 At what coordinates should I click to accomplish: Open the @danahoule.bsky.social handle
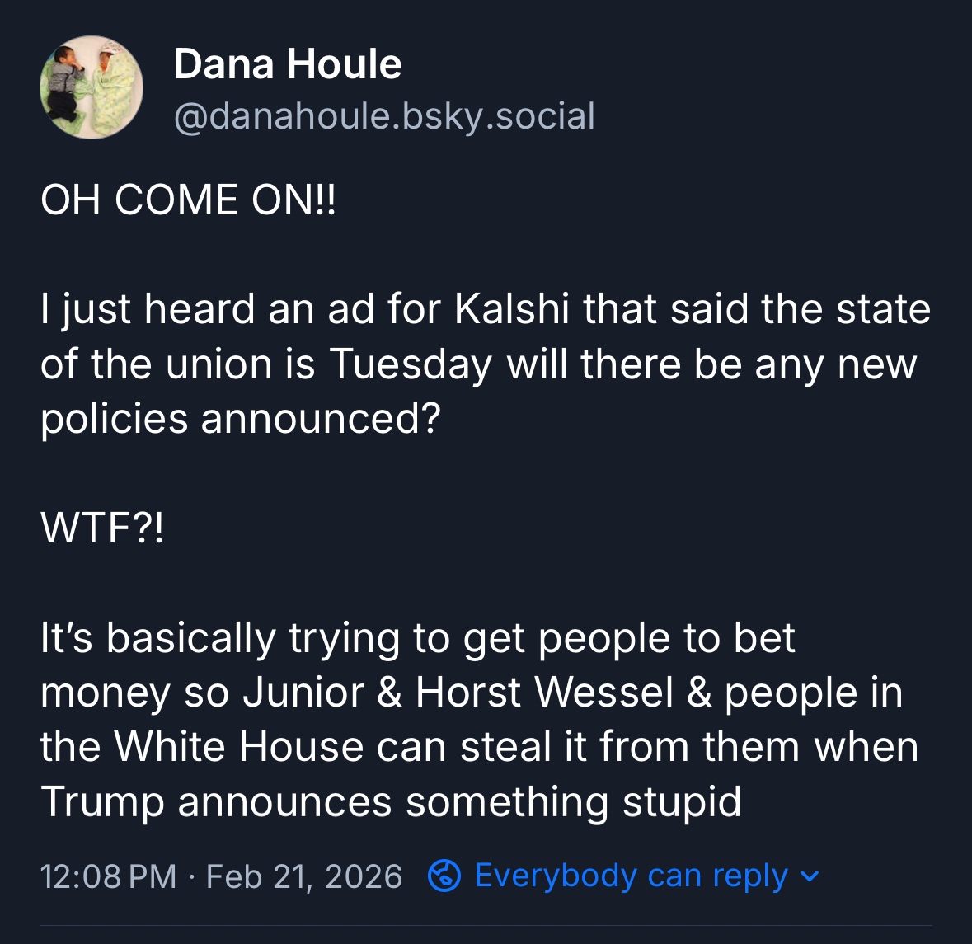pyautogui.click(x=384, y=116)
